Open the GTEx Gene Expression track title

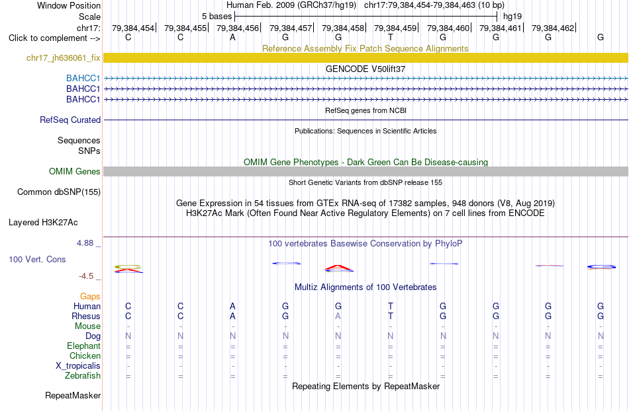point(365,203)
